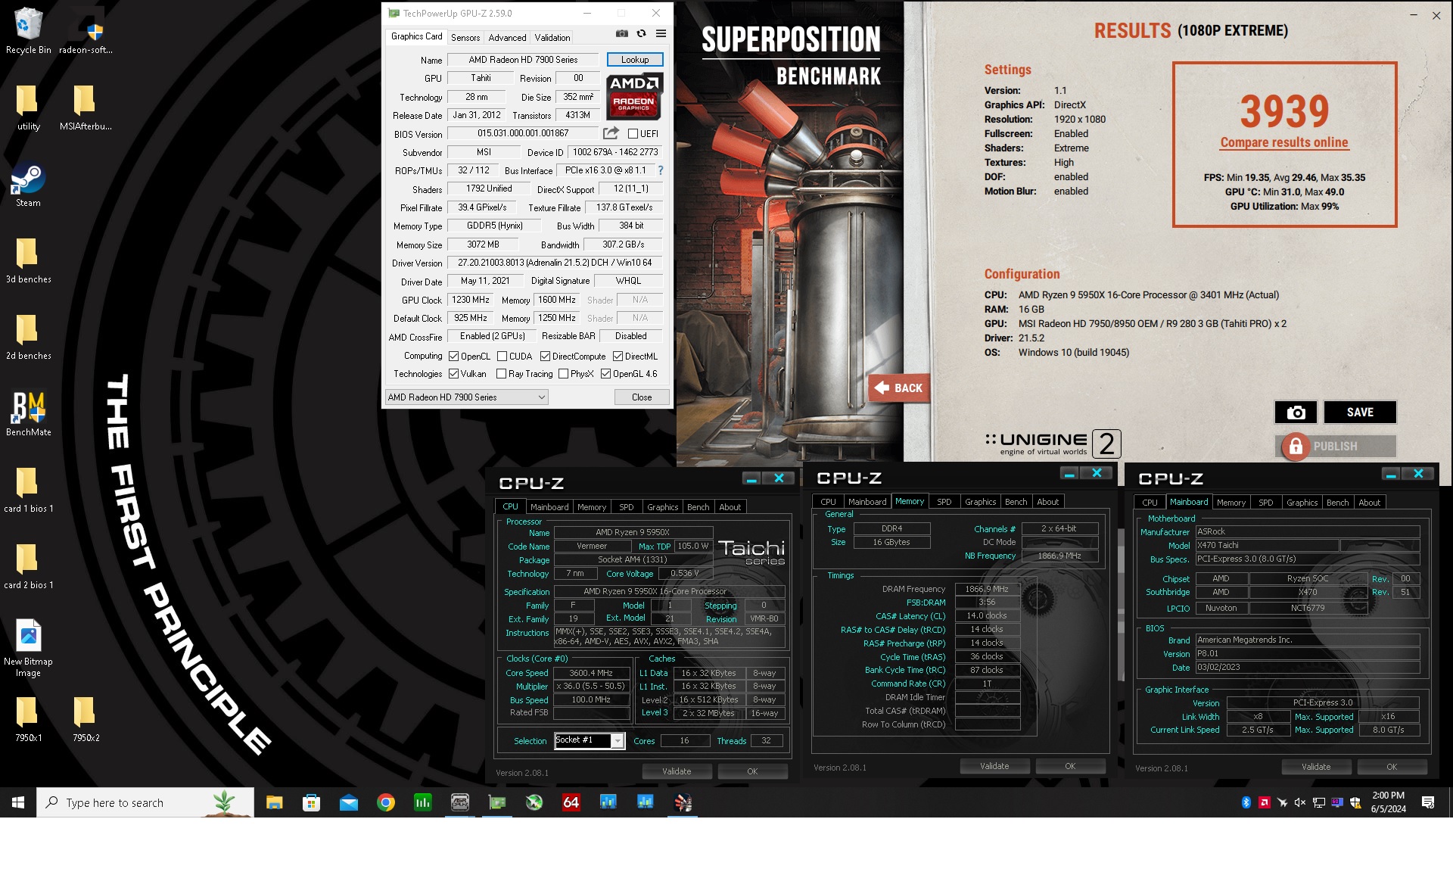Click Validate in the DDR4 timings CPU-Z window

click(x=994, y=766)
